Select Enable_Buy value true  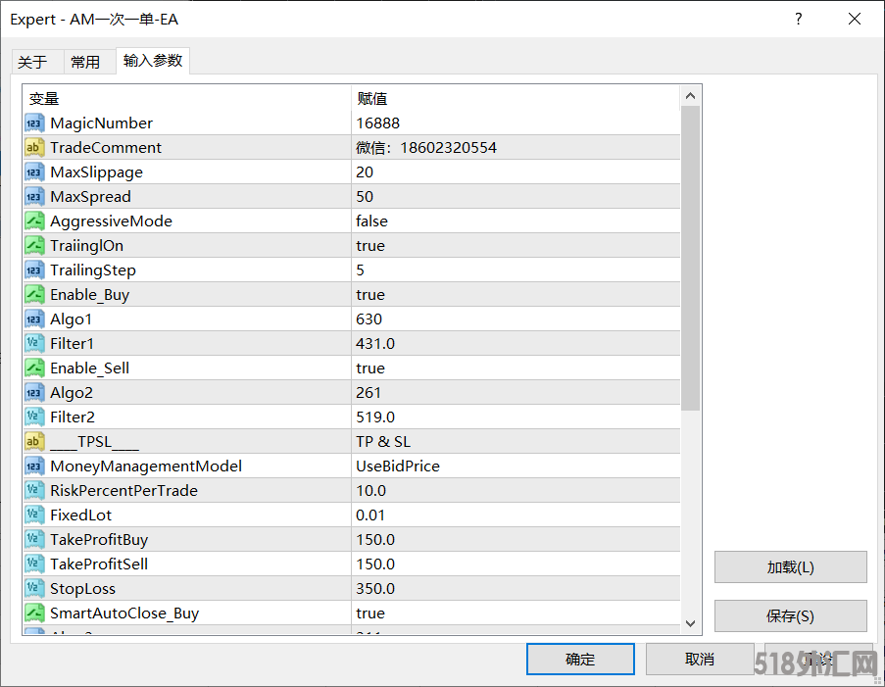coord(516,295)
